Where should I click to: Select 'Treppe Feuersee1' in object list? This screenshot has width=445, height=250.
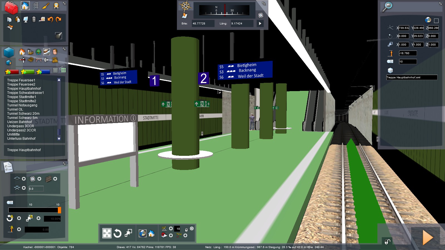(x=21, y=80)
